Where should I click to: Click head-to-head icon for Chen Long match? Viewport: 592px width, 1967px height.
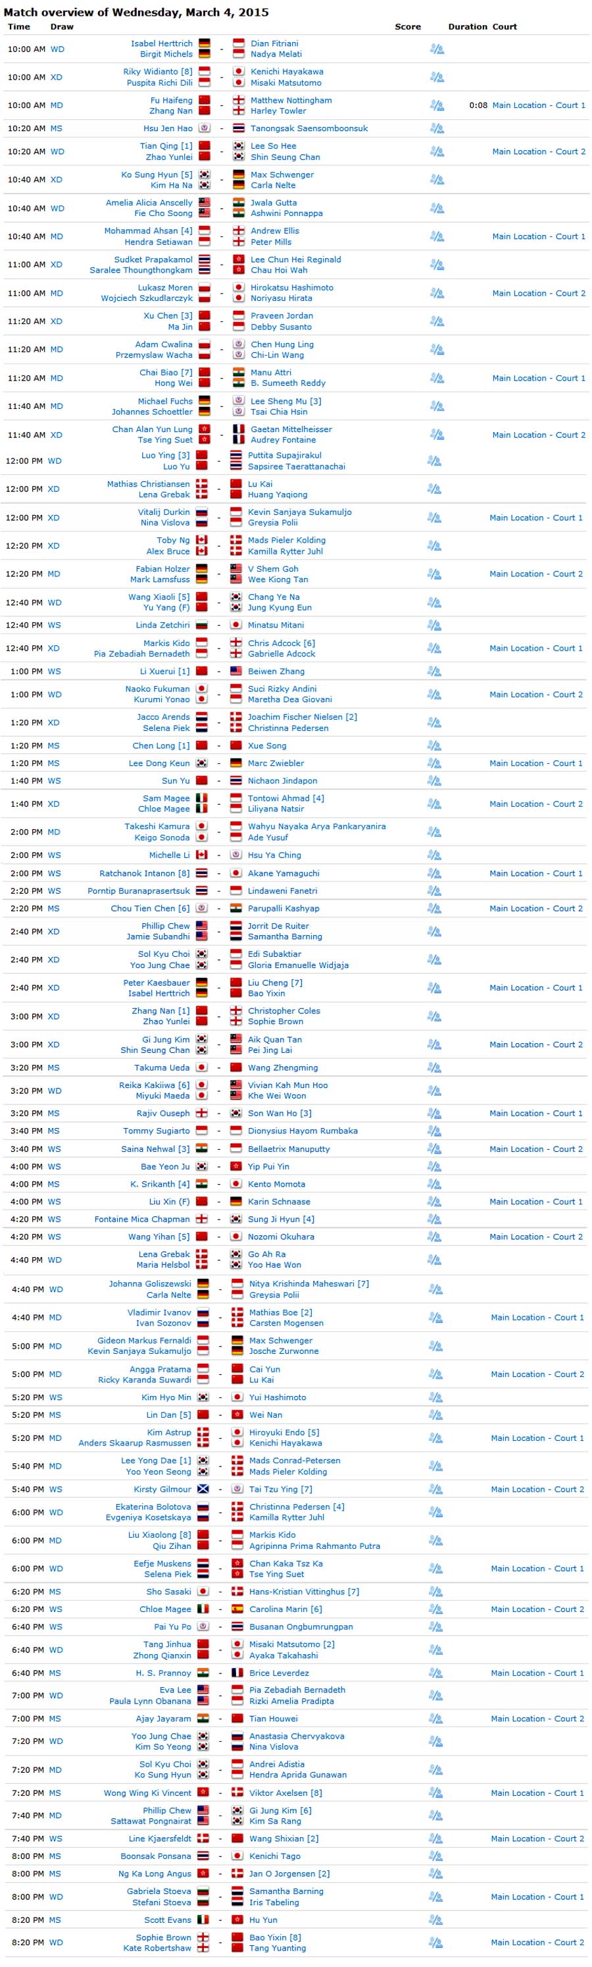[434, 745]
